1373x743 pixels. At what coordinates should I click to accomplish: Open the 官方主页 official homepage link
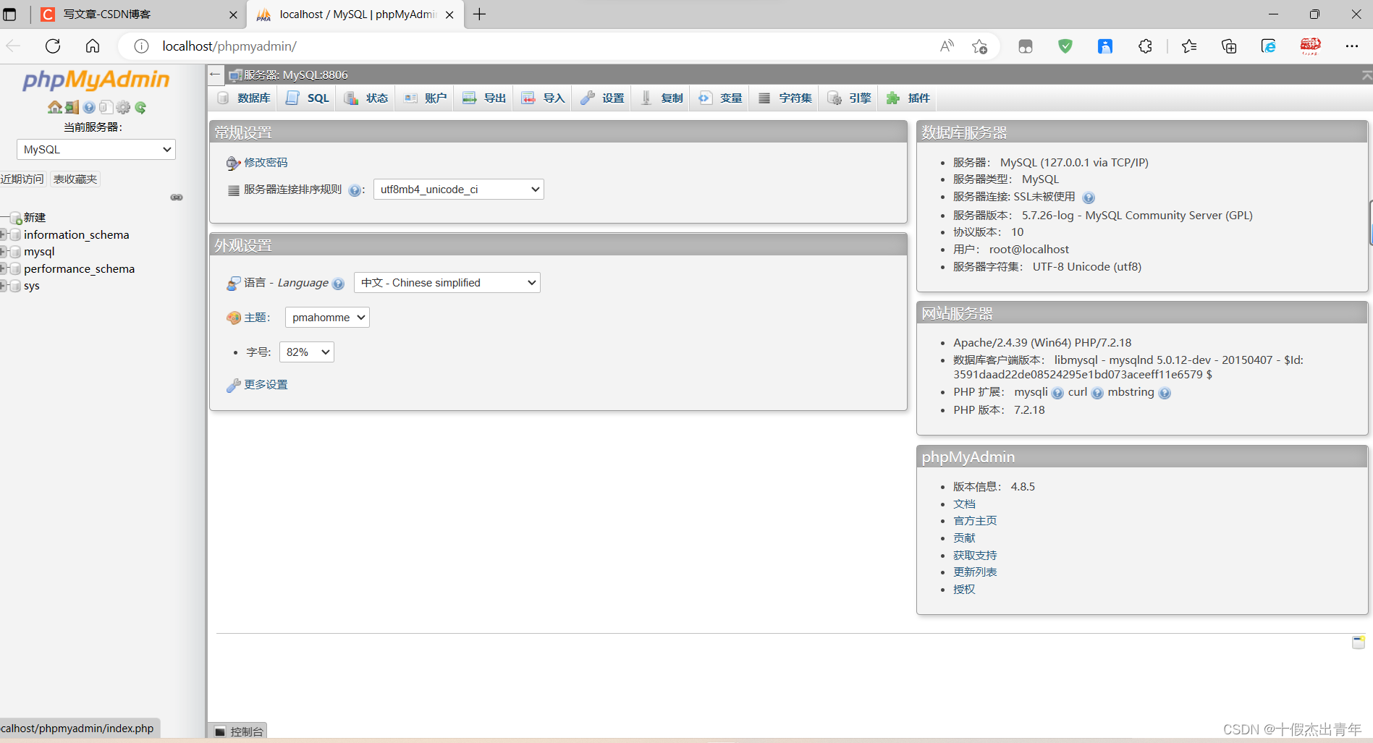point(975,521)
